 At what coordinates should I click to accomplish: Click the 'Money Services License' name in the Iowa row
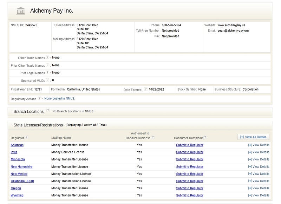coord(68,152)
